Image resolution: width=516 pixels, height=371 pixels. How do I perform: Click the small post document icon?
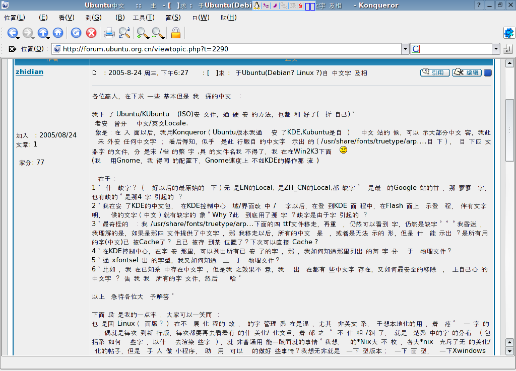[x=94, y=73]
